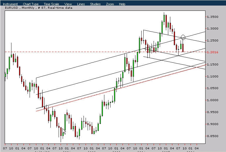The height and width of the screenshot is (152, 226).
Task: Open the Help menu
Action: pos(122,4)
